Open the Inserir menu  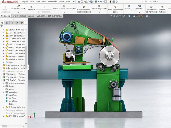pos(44,2)
